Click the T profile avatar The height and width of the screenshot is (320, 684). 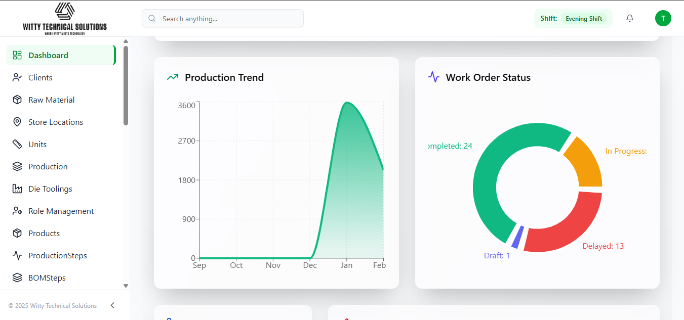(663, 18)
